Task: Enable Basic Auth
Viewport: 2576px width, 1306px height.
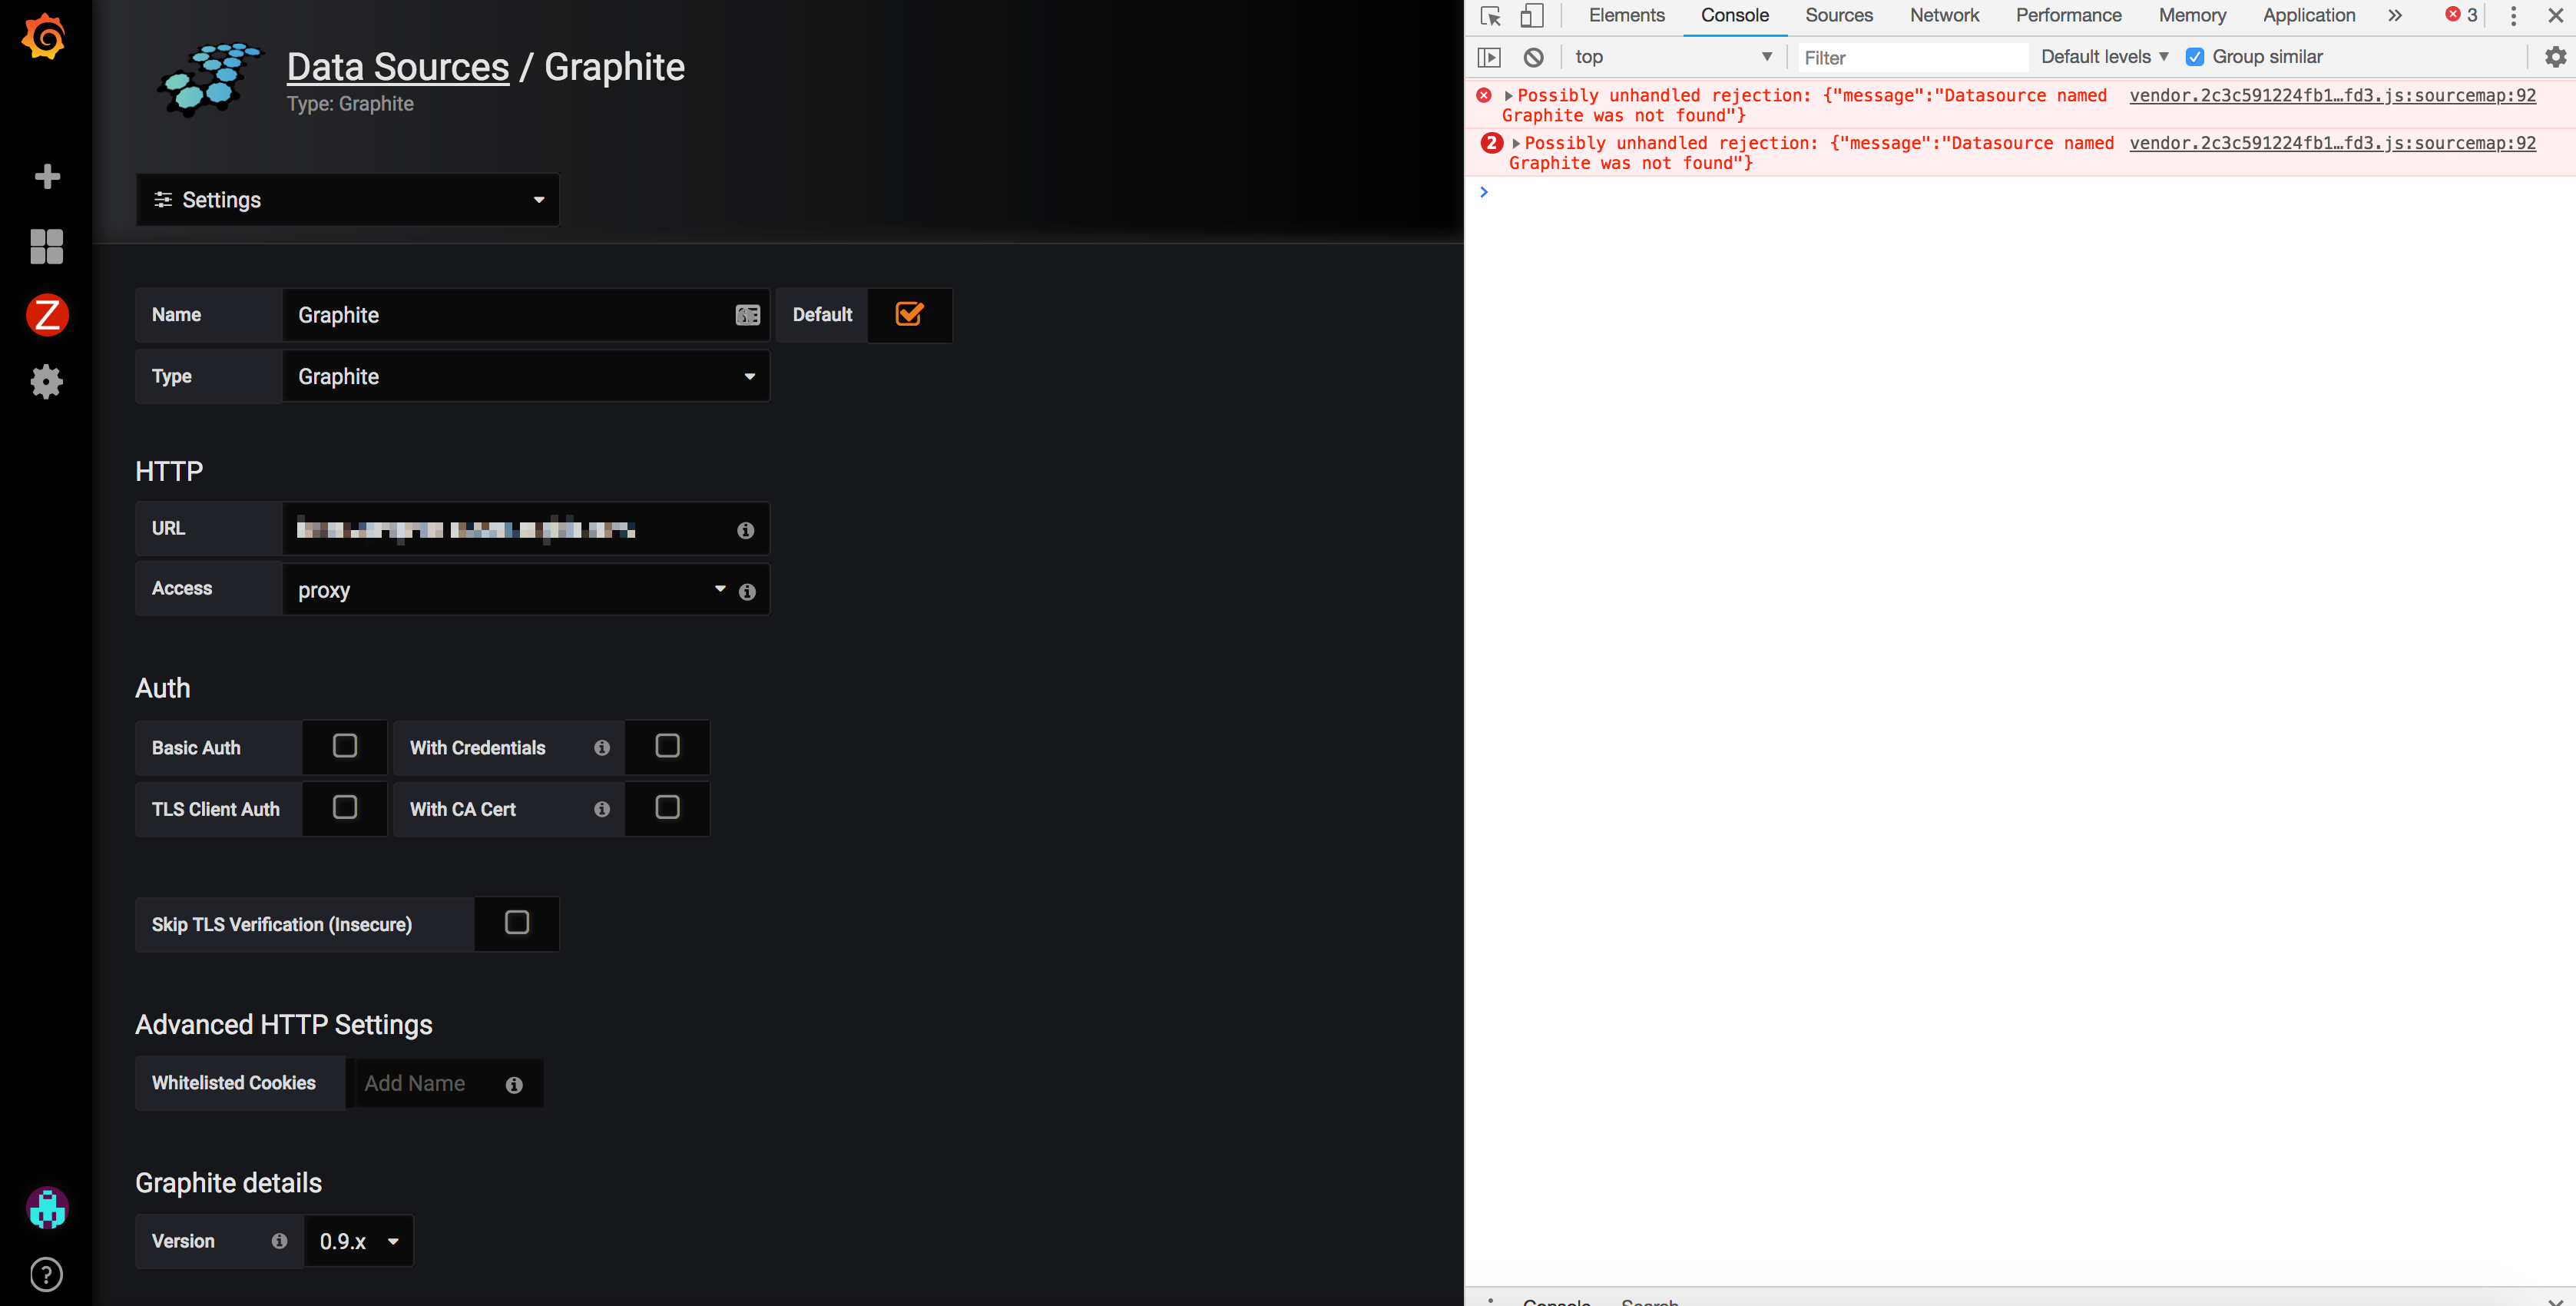Action: [344, 746]
